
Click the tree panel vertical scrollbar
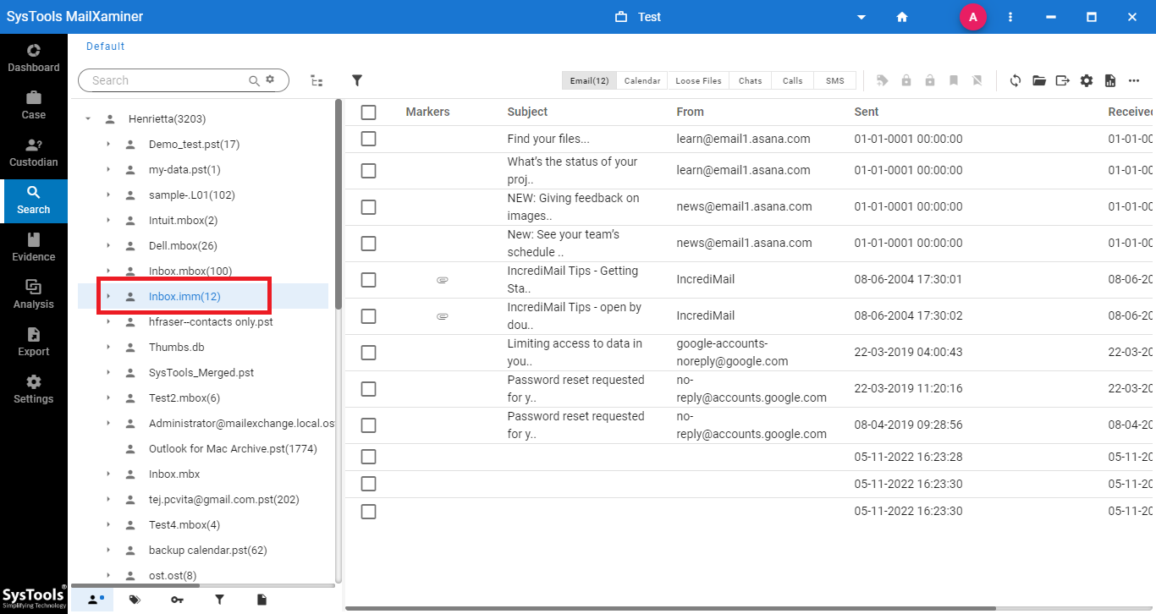click(x=339, y=203)
